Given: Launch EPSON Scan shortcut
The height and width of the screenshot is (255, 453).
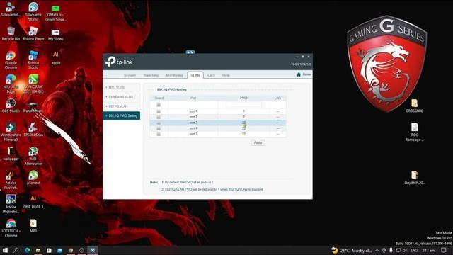Looking at the screenshot, I should point(33,130).
